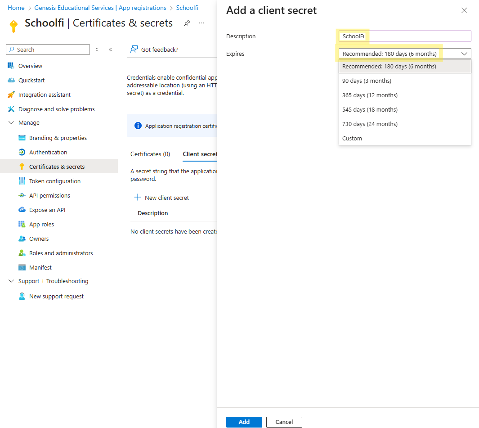Viewport: 479px width, 428px height.
Task: Click the Diagnose and solve problems wrench icon
Action: 11,109
